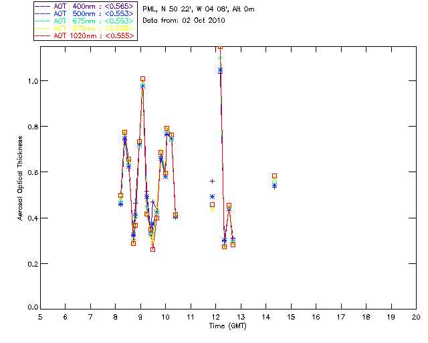Click the 'Time (GMT)' axis label
The height and width of the screenshot is (343, 428).
(227, 326)
